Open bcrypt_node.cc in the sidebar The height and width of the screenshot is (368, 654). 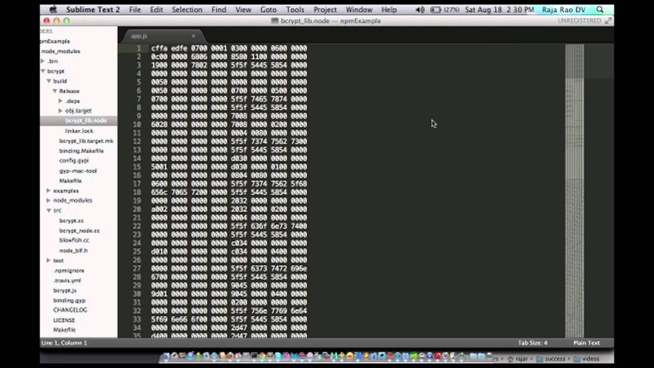[x=79, y=230]
